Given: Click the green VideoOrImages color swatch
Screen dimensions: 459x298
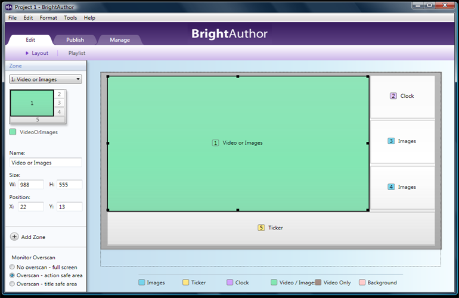Looking at the screenshot, I should (13, 132).
